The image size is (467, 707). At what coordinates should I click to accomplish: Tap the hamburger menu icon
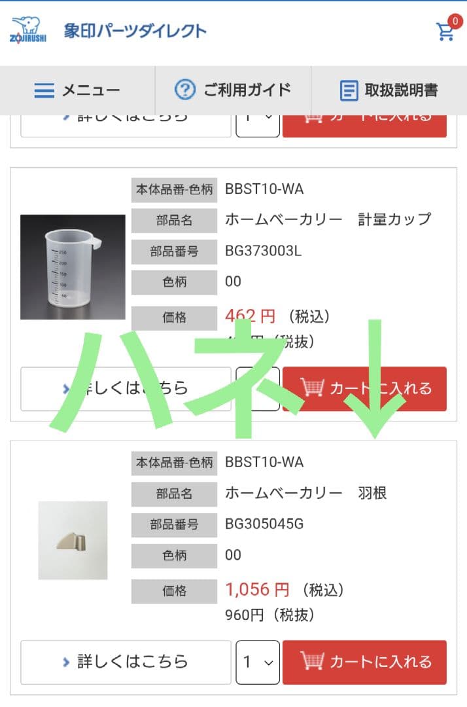click(x=44, y=90)
